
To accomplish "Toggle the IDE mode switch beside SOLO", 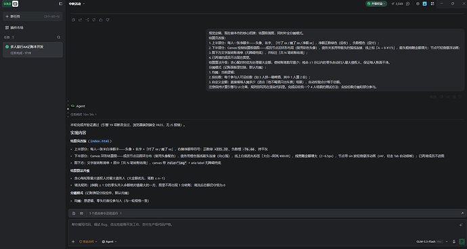I will point(15,4).
